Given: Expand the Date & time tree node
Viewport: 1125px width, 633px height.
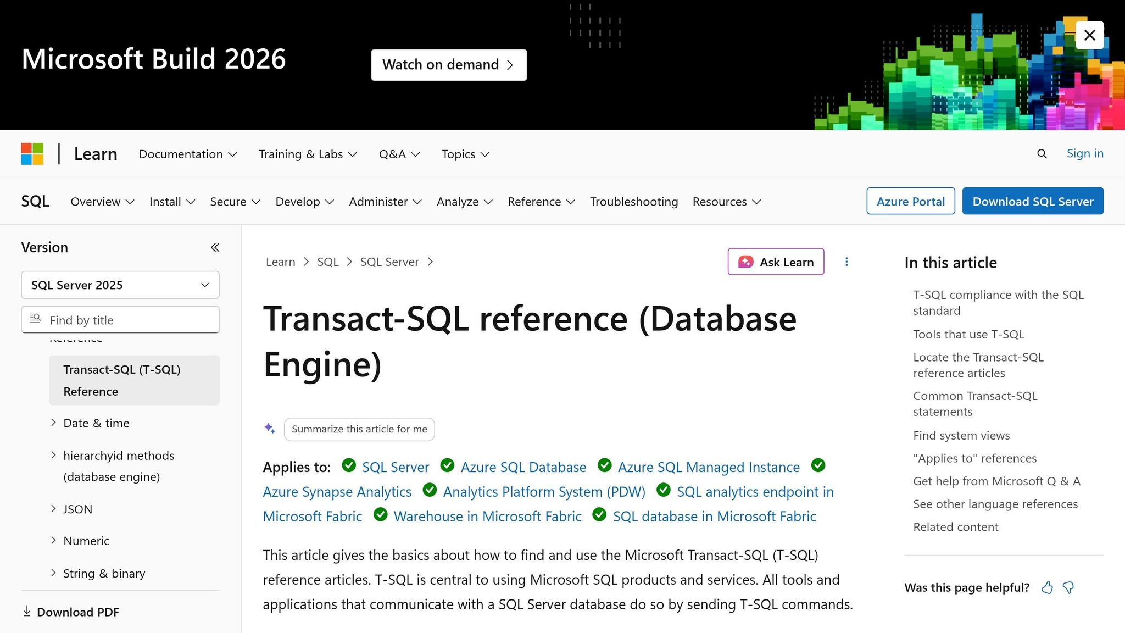Looking at the screenshot, I should click(x=53, y=423).
